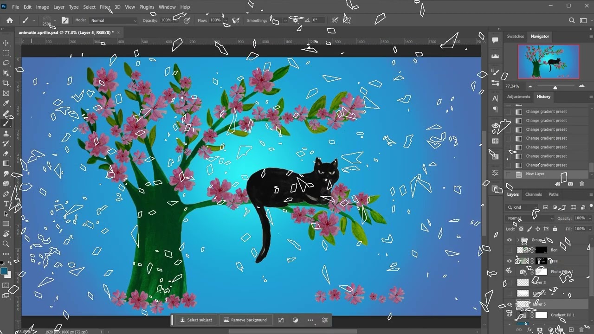Click the Lock all padlock icon
Viewport: 594px width, 334px height.
tap(555, 229)
